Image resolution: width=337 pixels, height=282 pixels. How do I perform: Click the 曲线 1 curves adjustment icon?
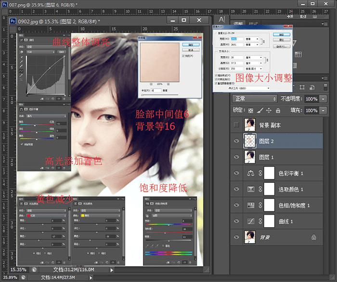click(x=250, y=221)
